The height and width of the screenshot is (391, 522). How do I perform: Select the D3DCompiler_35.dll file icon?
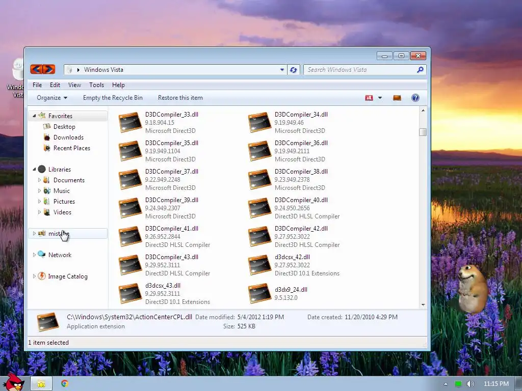130,151
